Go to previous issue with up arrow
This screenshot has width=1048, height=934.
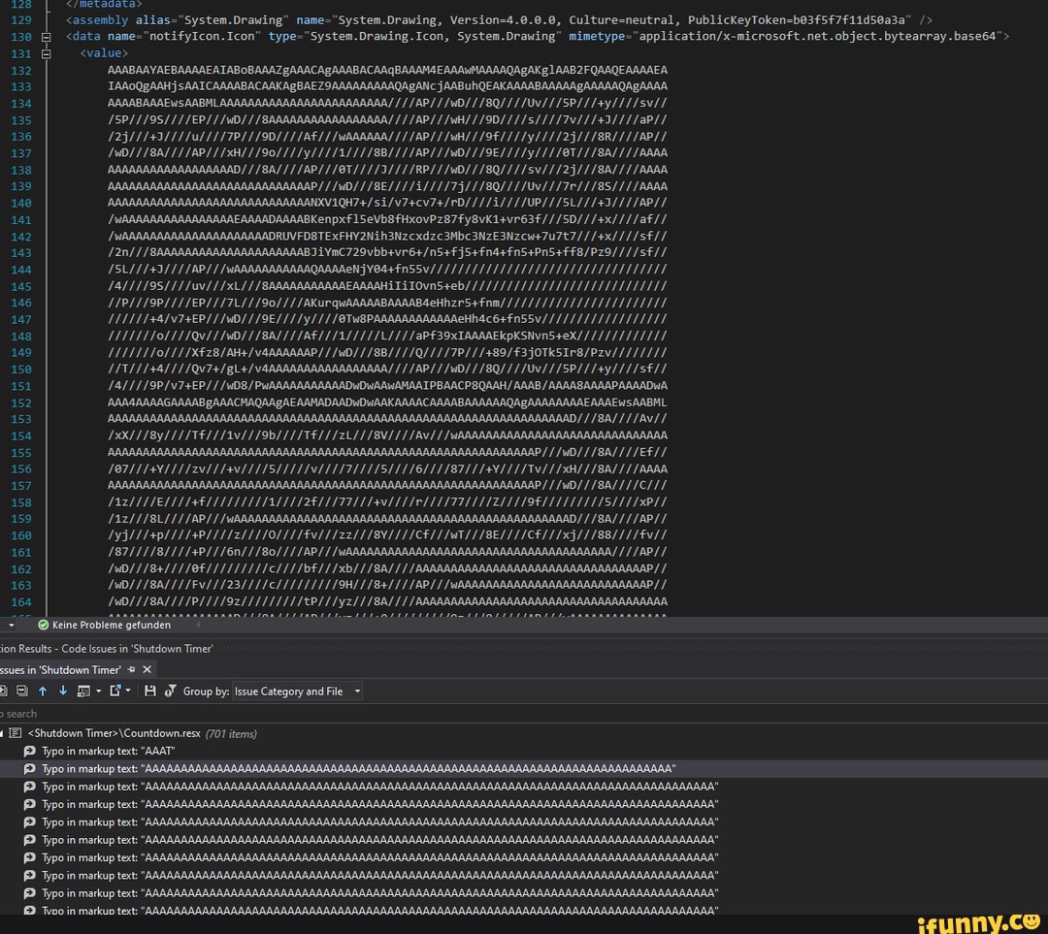click(43, 692)
